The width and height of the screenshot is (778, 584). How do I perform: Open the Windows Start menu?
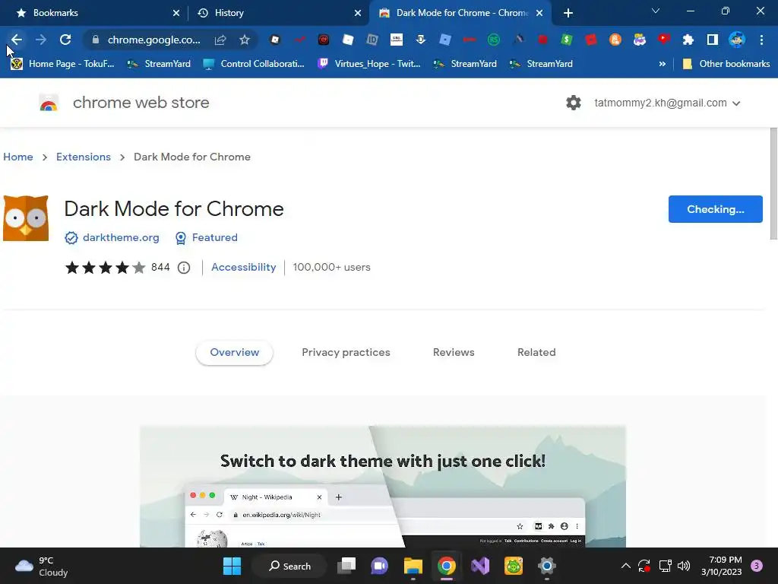point(232,566)
